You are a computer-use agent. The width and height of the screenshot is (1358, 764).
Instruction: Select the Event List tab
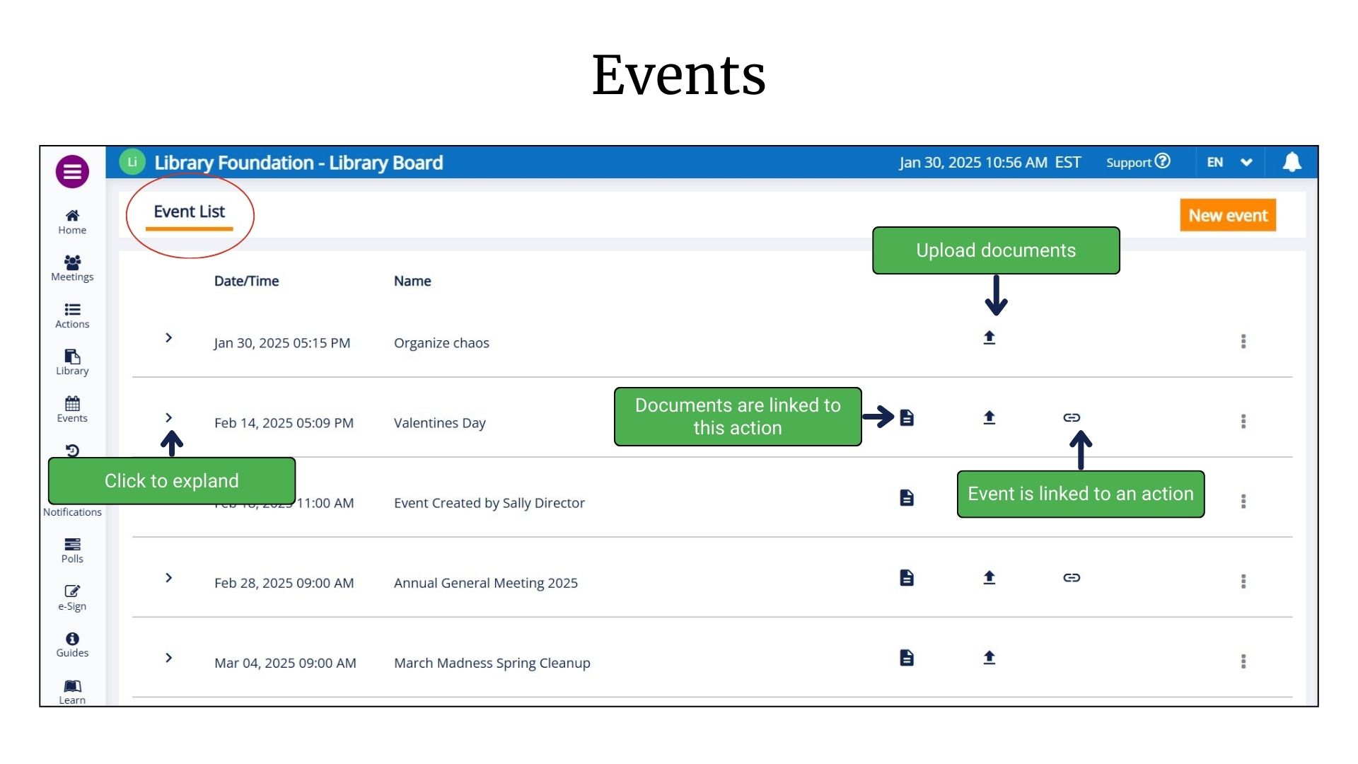point(189,212)
